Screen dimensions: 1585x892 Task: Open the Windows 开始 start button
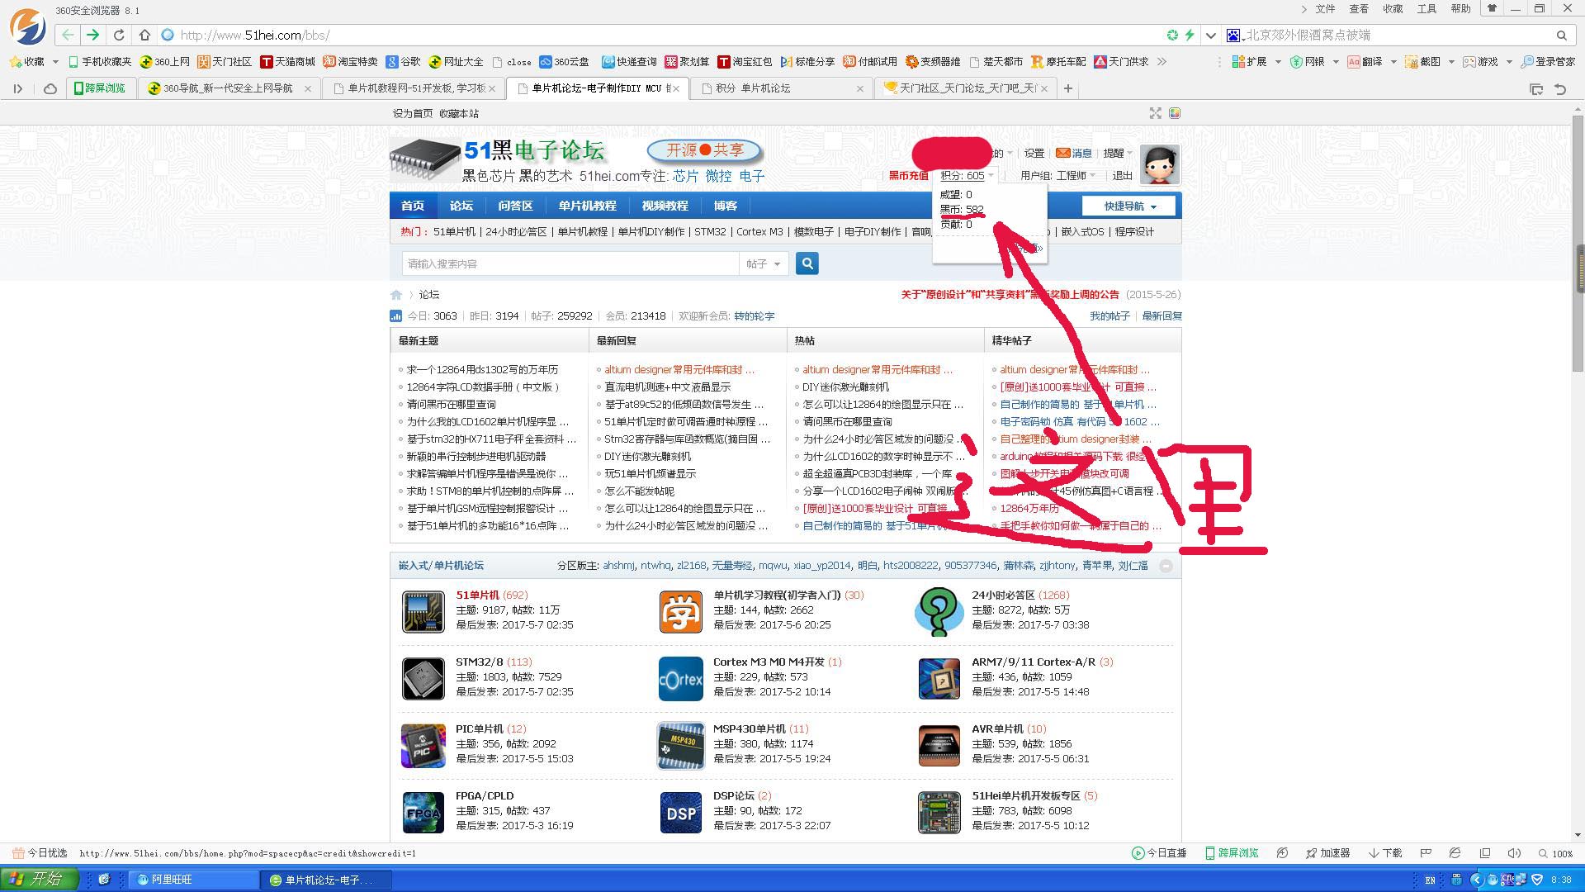(40, 880)
